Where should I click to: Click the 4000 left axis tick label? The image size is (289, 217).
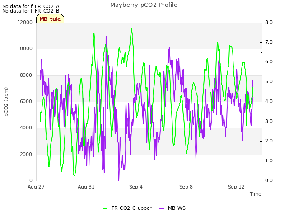coord(26,127)
